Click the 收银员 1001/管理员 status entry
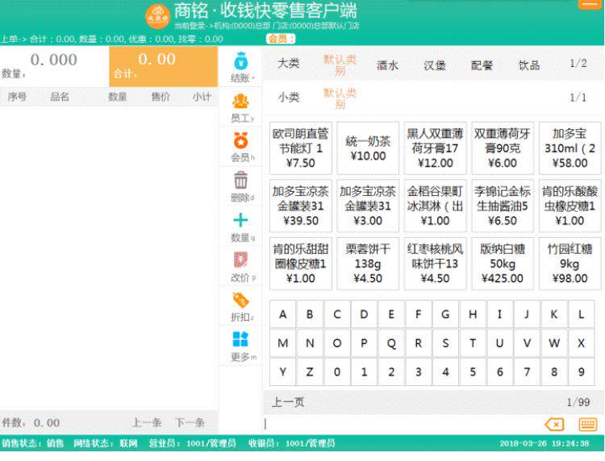605x461 pixels. pyautogui.click(x=292, y=443)
